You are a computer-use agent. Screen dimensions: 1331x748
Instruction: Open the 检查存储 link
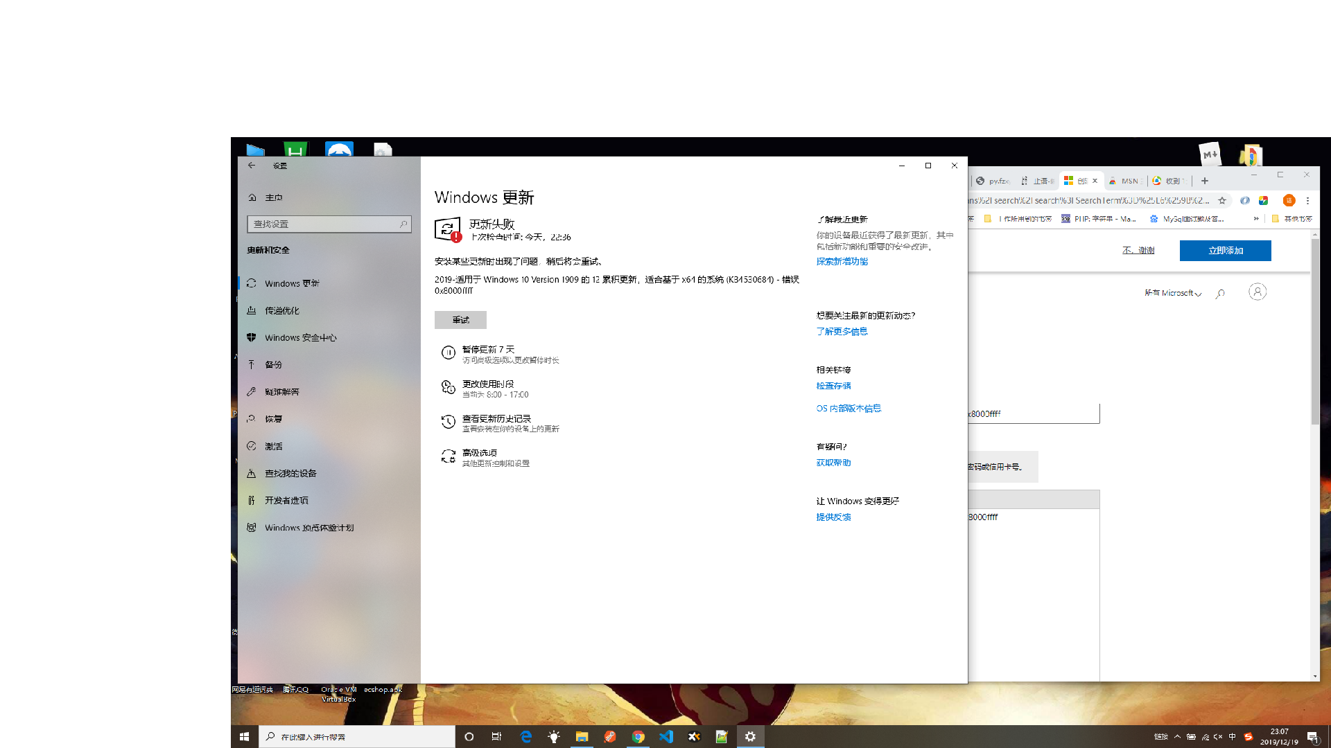point(833,386)
